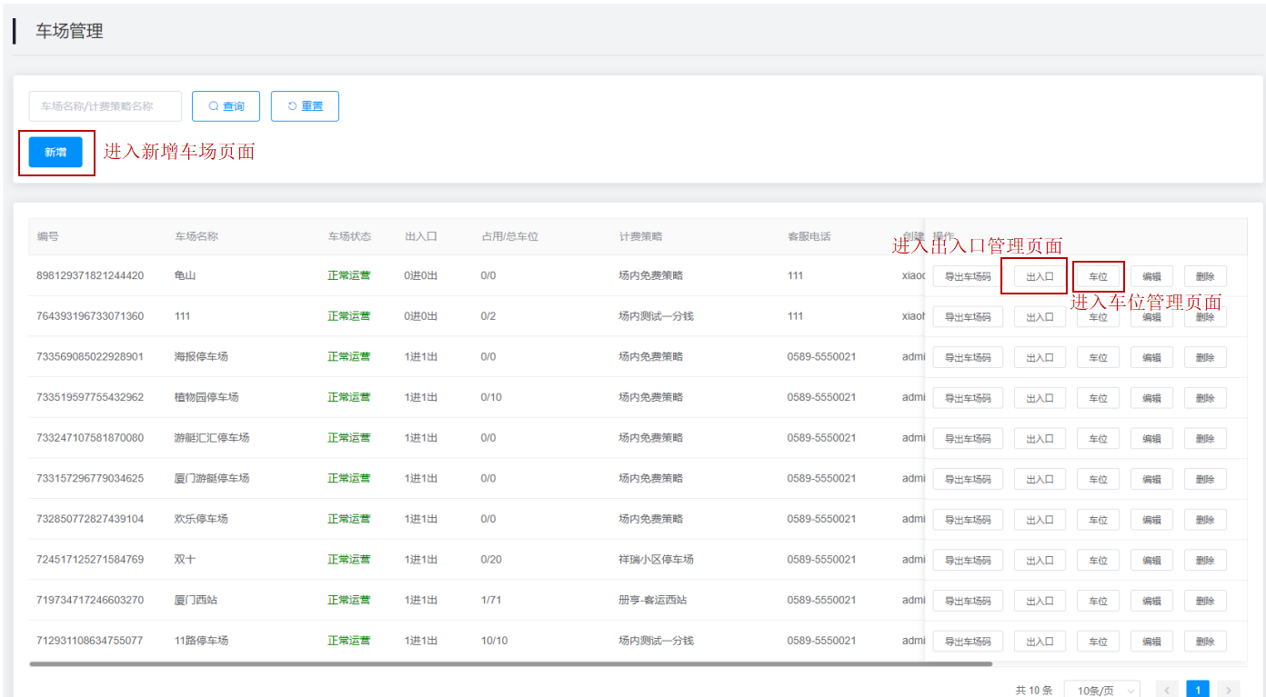Go to previous page arrow
This screenshot has width=1266, height=697.
[x=1167, y=690]
